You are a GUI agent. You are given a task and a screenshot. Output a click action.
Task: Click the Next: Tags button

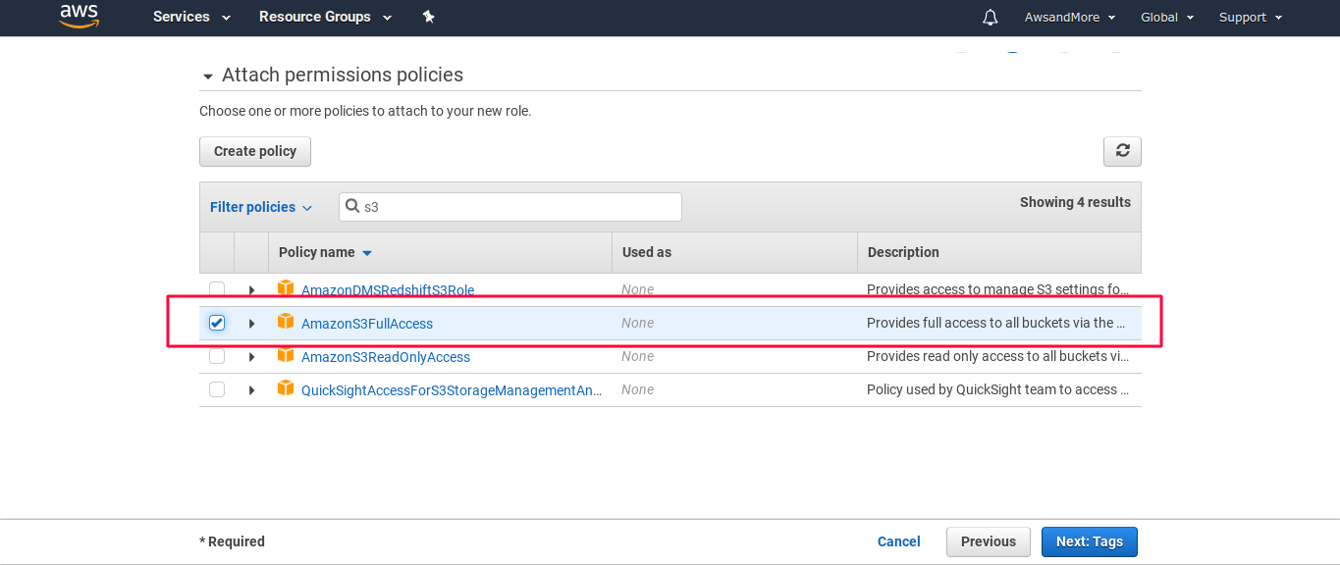1090,541
